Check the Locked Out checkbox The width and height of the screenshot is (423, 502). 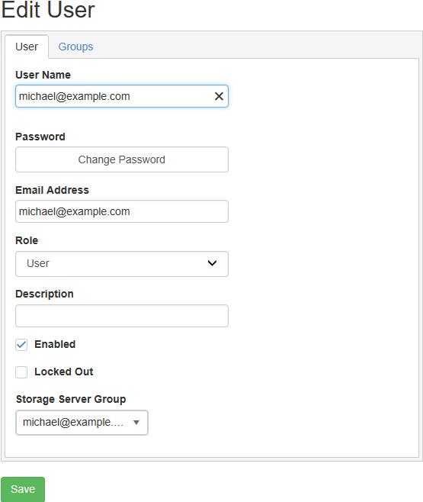tap(21, 372)
